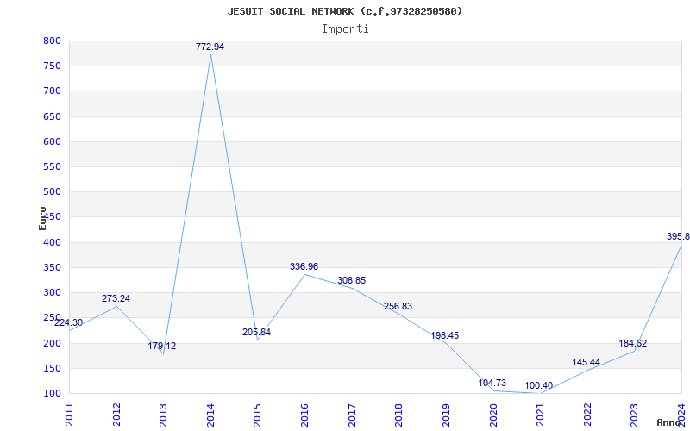Viewport: 690px width, 431px height.
Task: Click the 600 y-axis tick label
Action: click(x=52, y=141)
